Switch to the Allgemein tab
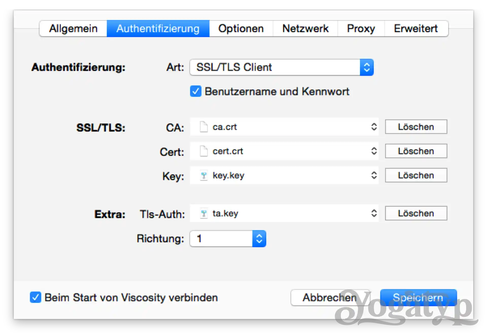Viewport: 487px width, 336px height. pos(73,28)
